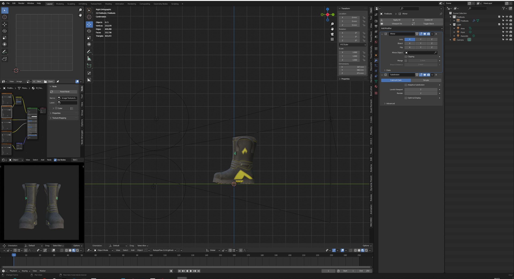Viewport: 514px width, 279px height.
Task: Pick the Cursor tool in image editor
Action: (x=5, y=17)
